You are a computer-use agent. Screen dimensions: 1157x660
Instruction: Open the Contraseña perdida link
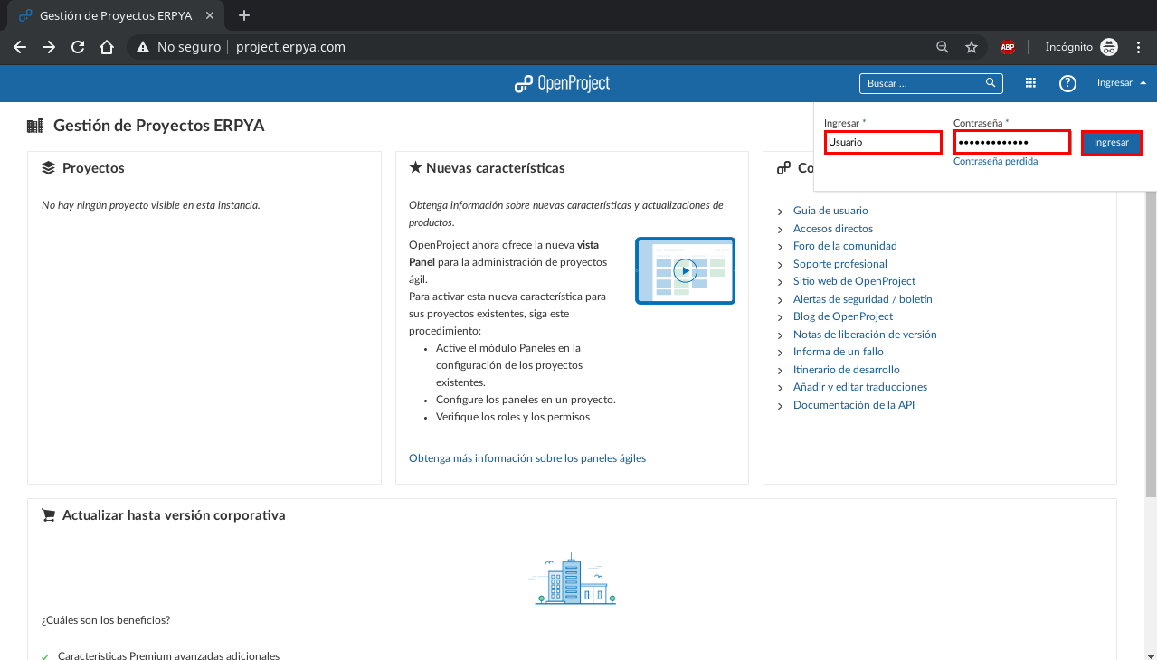coord(996,161)
